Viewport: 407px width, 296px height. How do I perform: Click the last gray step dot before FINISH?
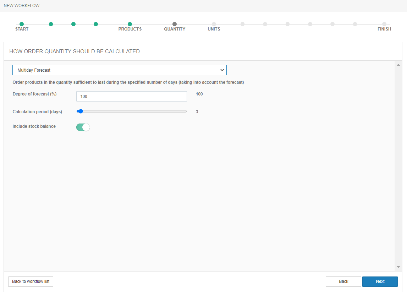(x=355, y=24)
